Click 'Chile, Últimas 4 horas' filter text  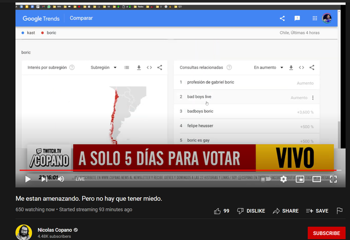pyautogui.click(x=300, y=33)
